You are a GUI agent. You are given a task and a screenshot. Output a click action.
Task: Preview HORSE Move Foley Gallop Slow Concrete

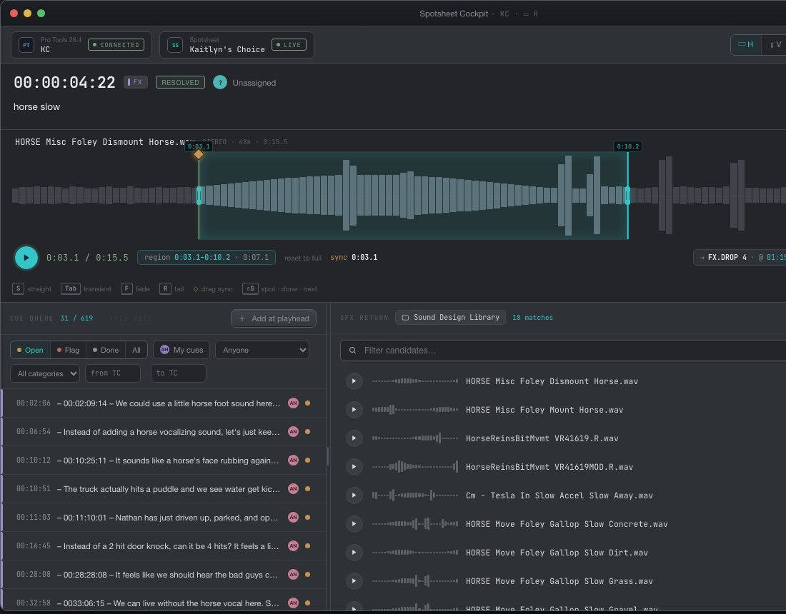point(354,524)
